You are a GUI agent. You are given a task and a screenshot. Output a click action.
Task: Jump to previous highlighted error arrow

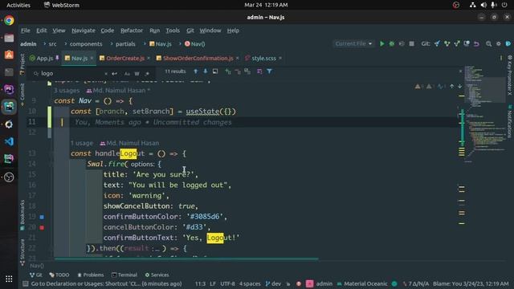point(451,86)
